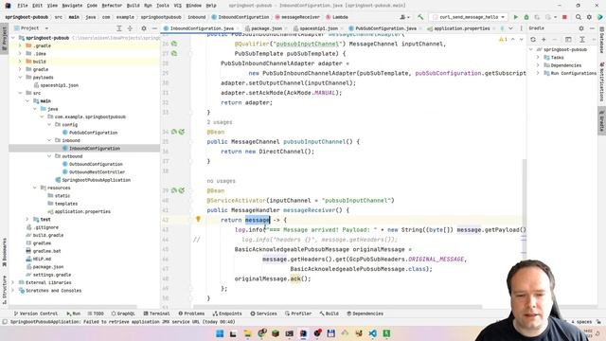The height and width of the screenshot is (341, 606).
Task: Switch to application.properties tab
Action: [x=461, y=28]
